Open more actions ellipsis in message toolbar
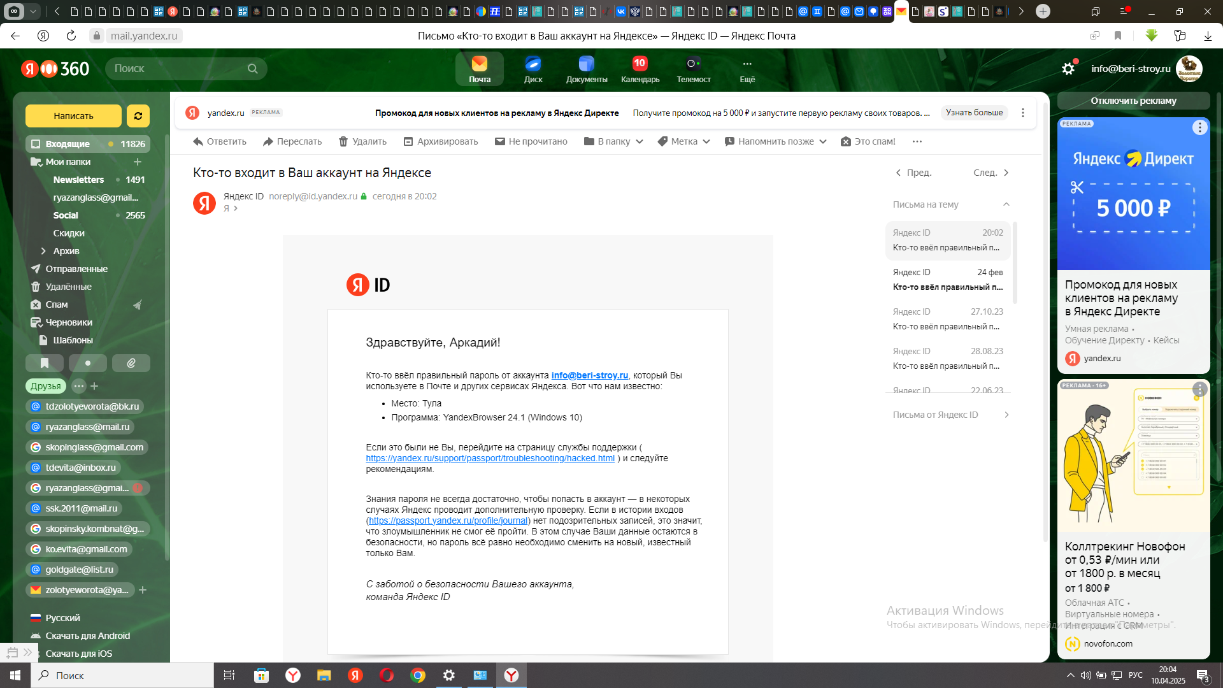1223x688 pixels. pyautogui.click(x=917, y=141)
